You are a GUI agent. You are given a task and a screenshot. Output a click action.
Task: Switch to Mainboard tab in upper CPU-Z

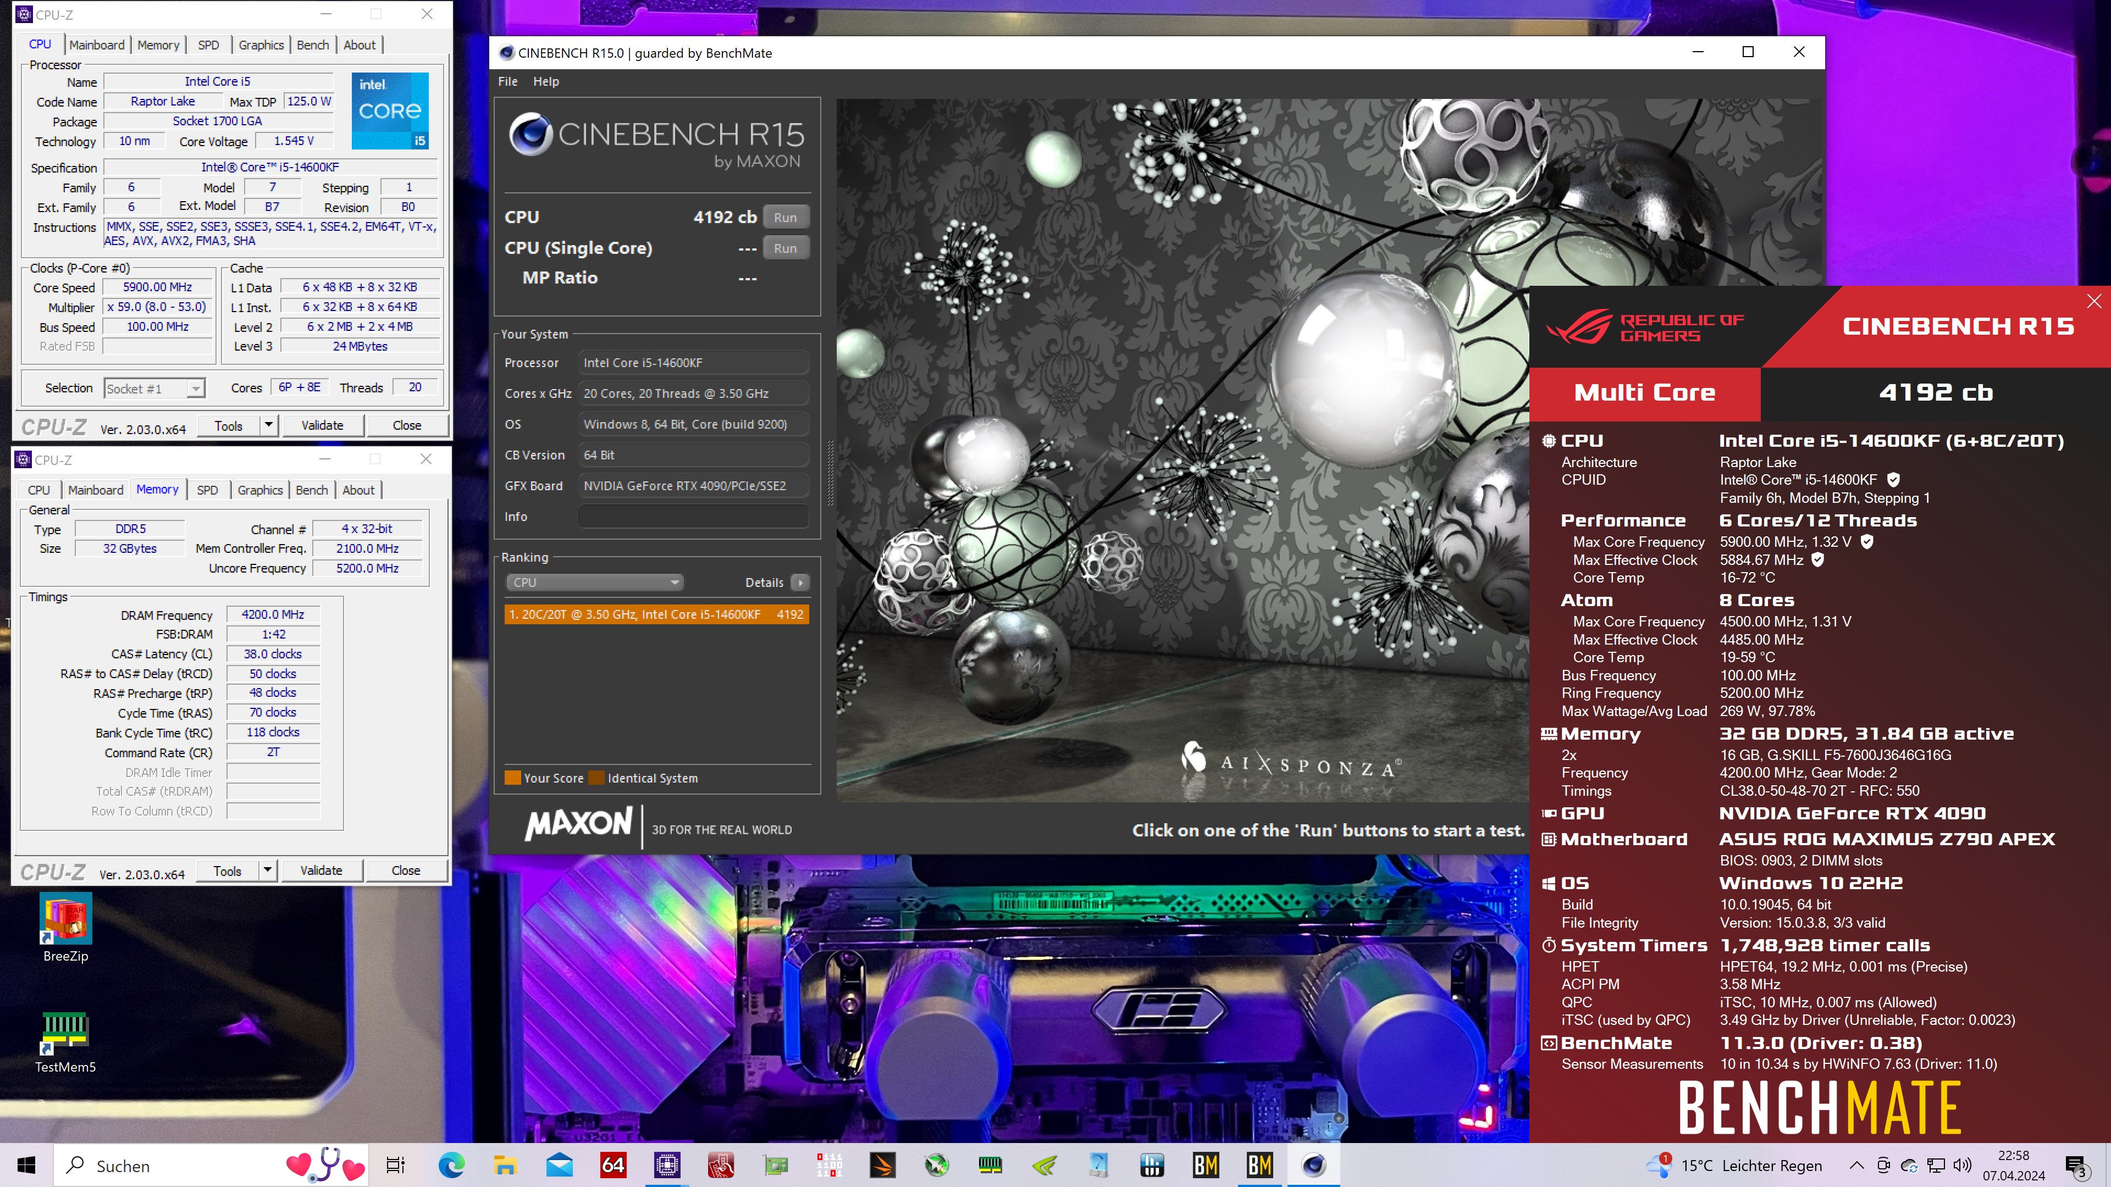[97, 45]
